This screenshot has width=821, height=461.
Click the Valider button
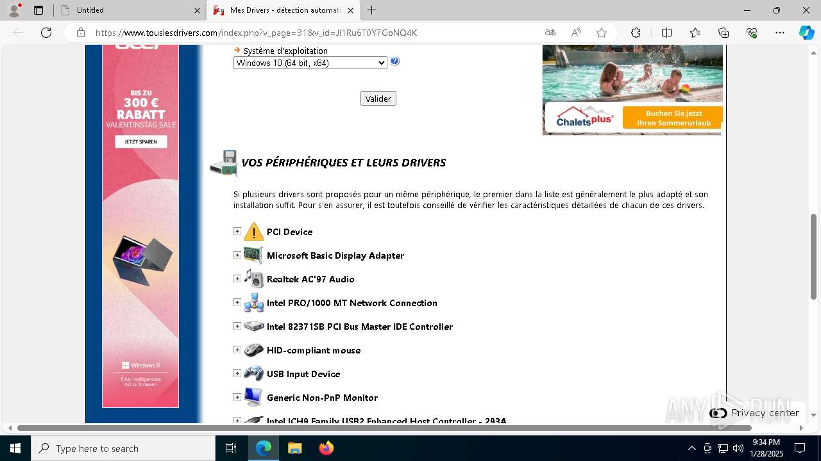378,99
